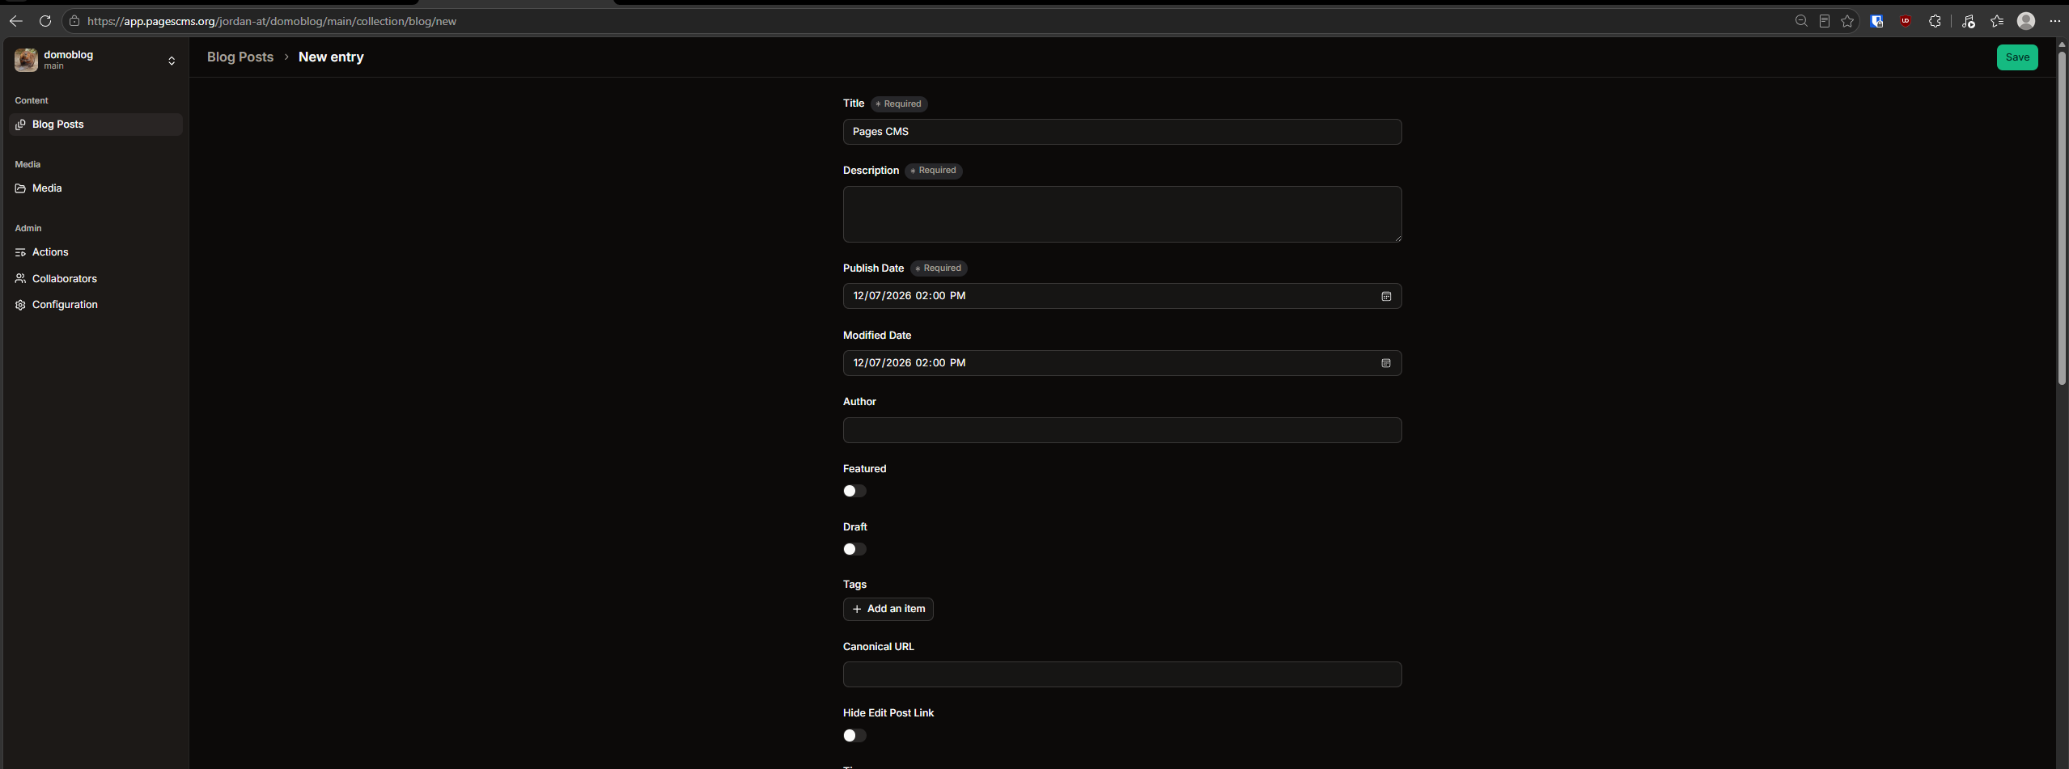
Task: Click the Canonical URL input field
Action: [x=1122, y=674]
